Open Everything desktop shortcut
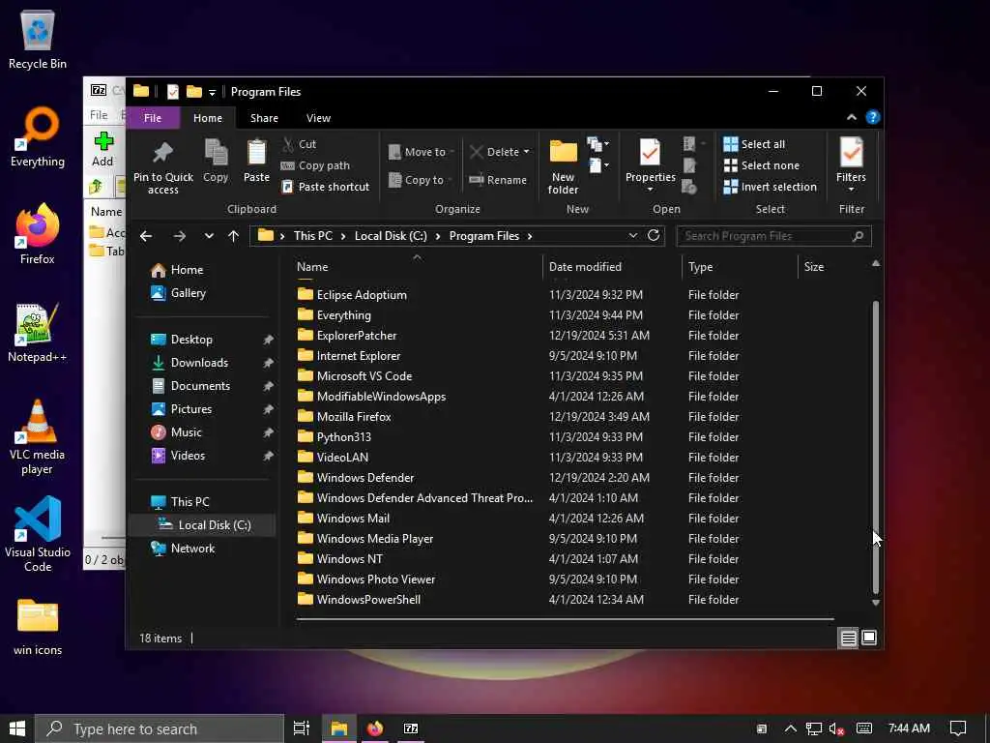The width and height of the screenshot is (990, 743). tap(38, 136)
